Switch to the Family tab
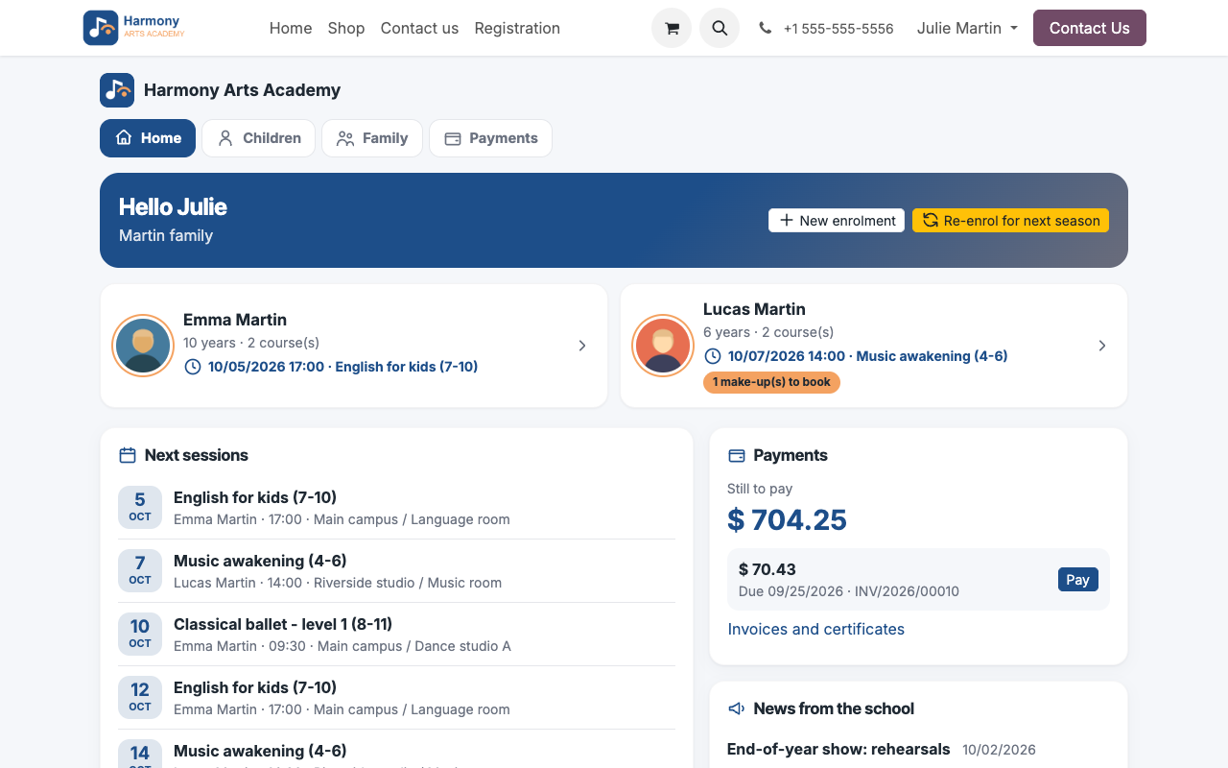 372,138
